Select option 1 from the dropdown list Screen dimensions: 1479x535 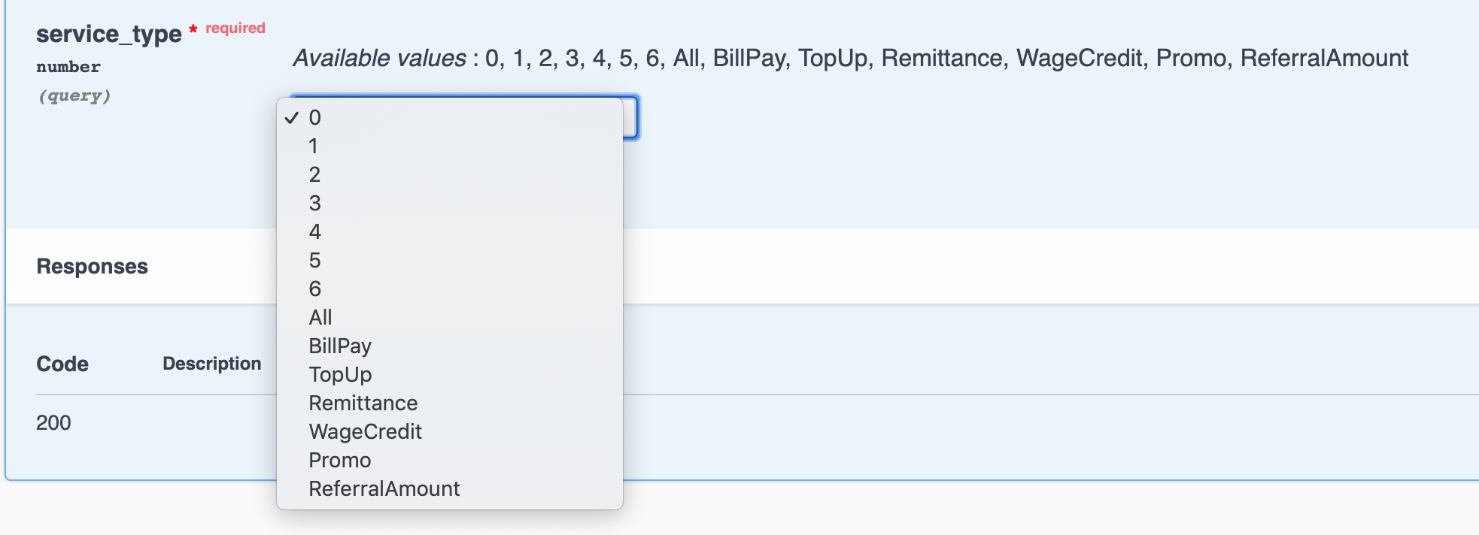click(x=314, y=146)
